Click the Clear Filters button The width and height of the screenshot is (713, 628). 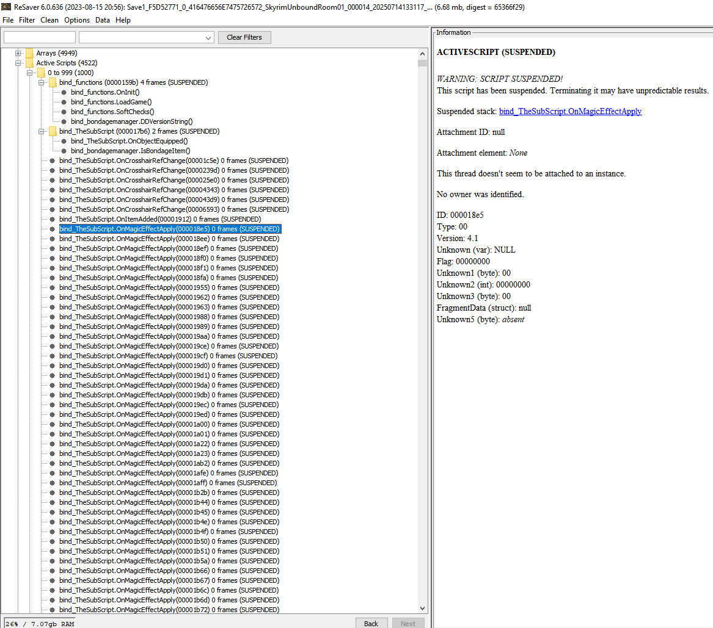pyautogui.click(x=244, y=37)
